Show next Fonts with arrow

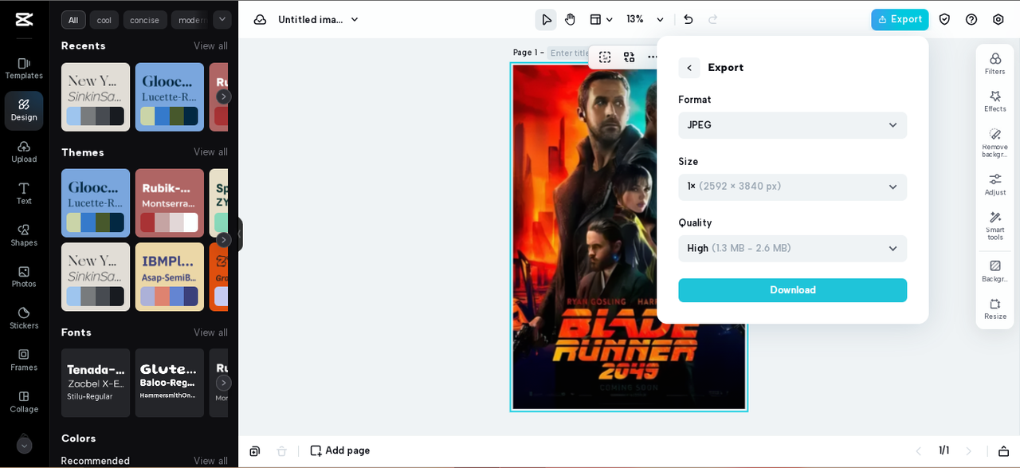[224, 383]
